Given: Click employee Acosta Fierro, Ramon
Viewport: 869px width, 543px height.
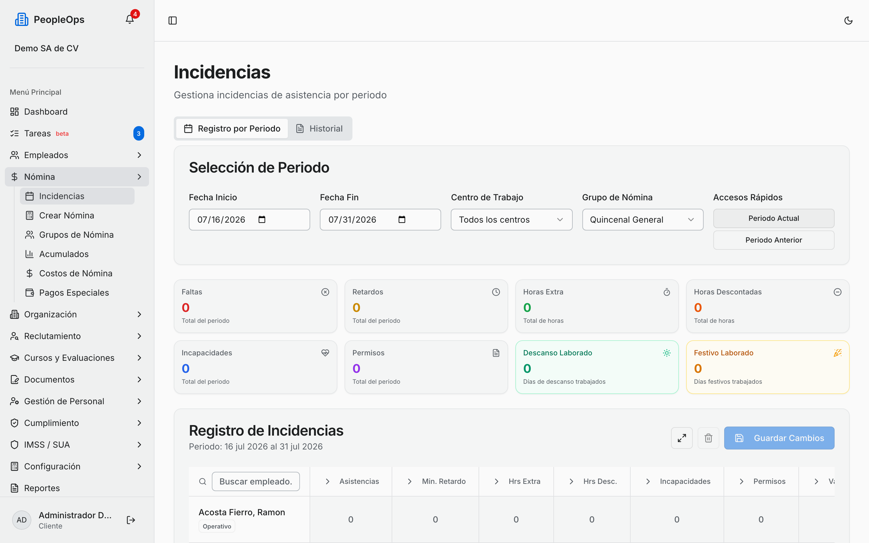Looking at the screenshot, I should 242,512.
